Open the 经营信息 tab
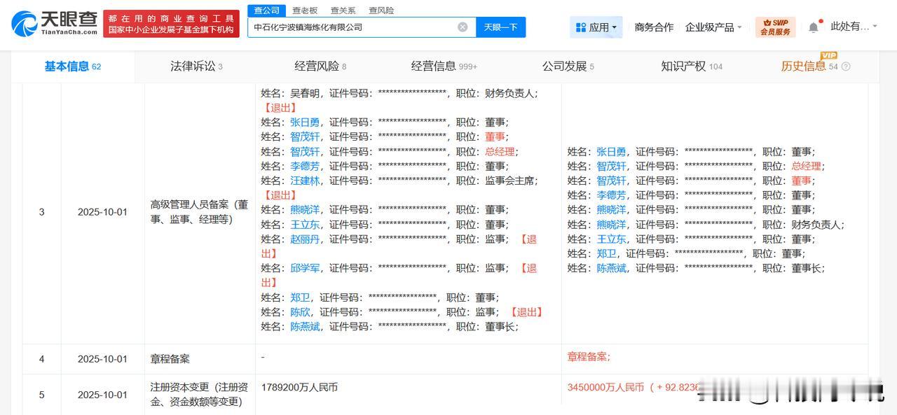Viewport: 897px width, 415px height. point(444,66)
